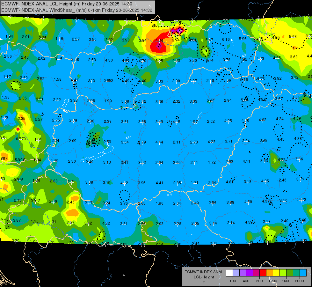Click the wind shear value '5.63'
312x287 pixels.
pyautogui.click(x=293, y=36)
